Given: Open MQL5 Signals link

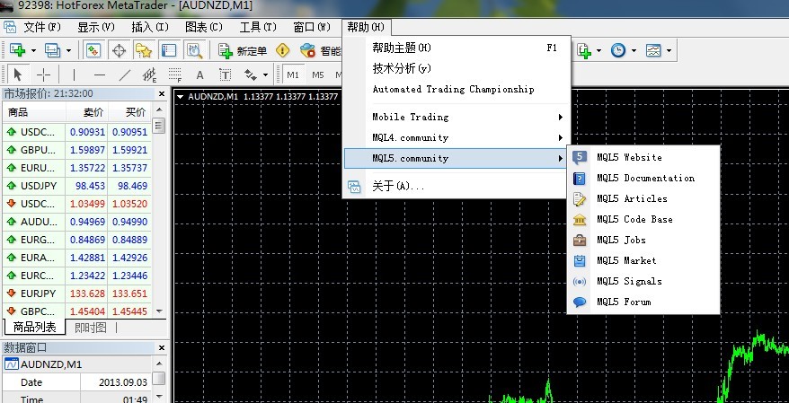Looking at the screenshot, I should click(643, 281).
